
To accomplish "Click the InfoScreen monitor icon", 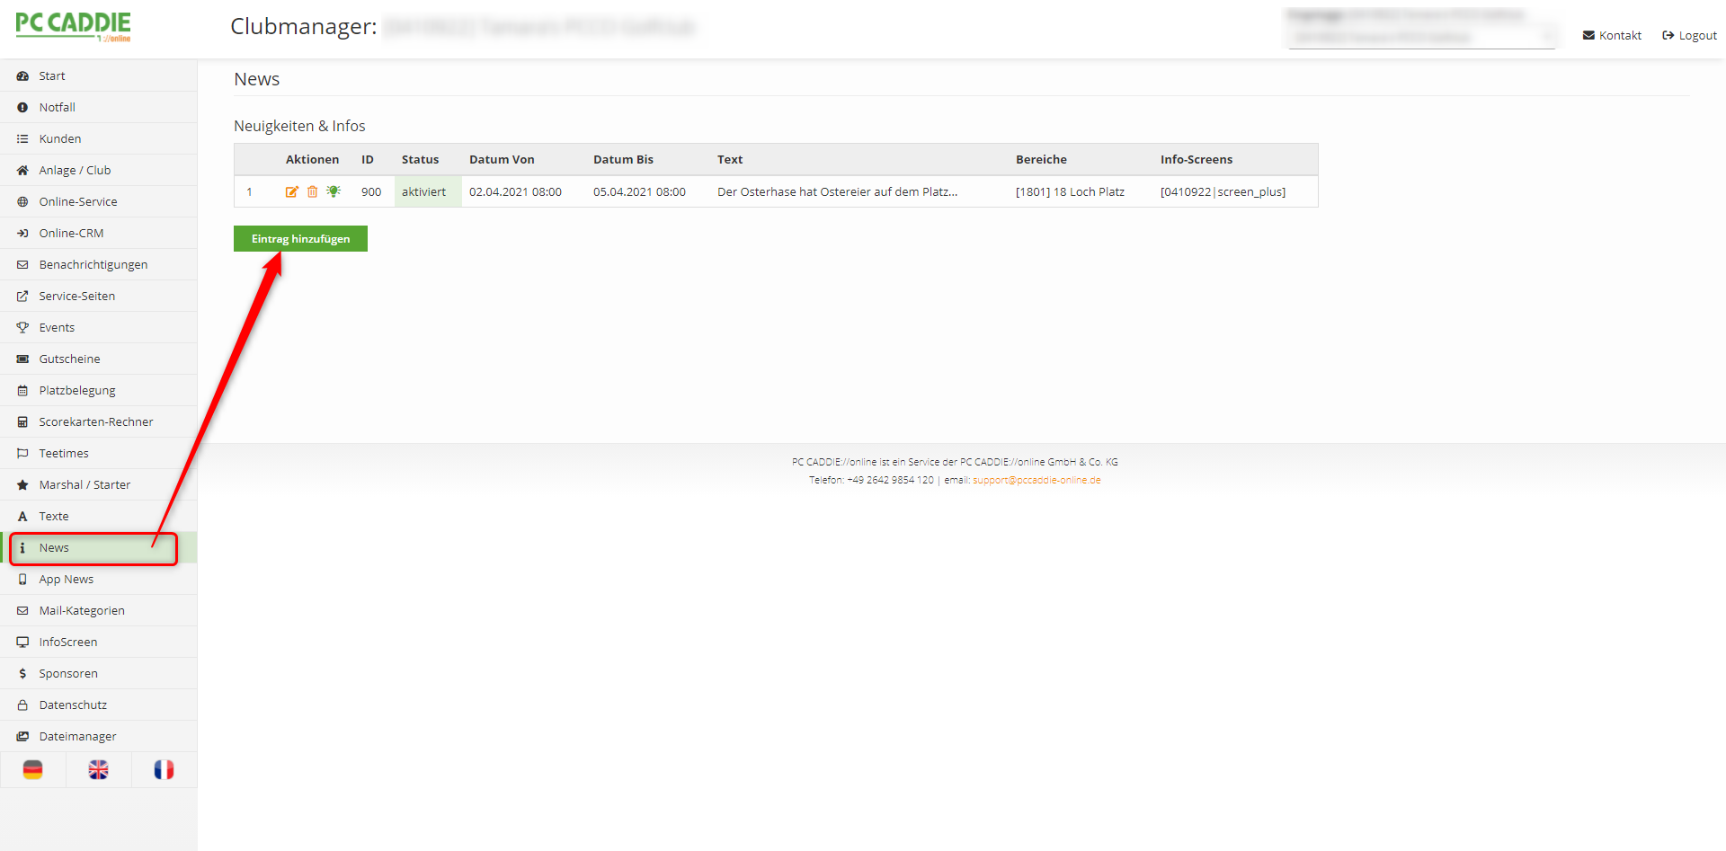I will [22, 643].
